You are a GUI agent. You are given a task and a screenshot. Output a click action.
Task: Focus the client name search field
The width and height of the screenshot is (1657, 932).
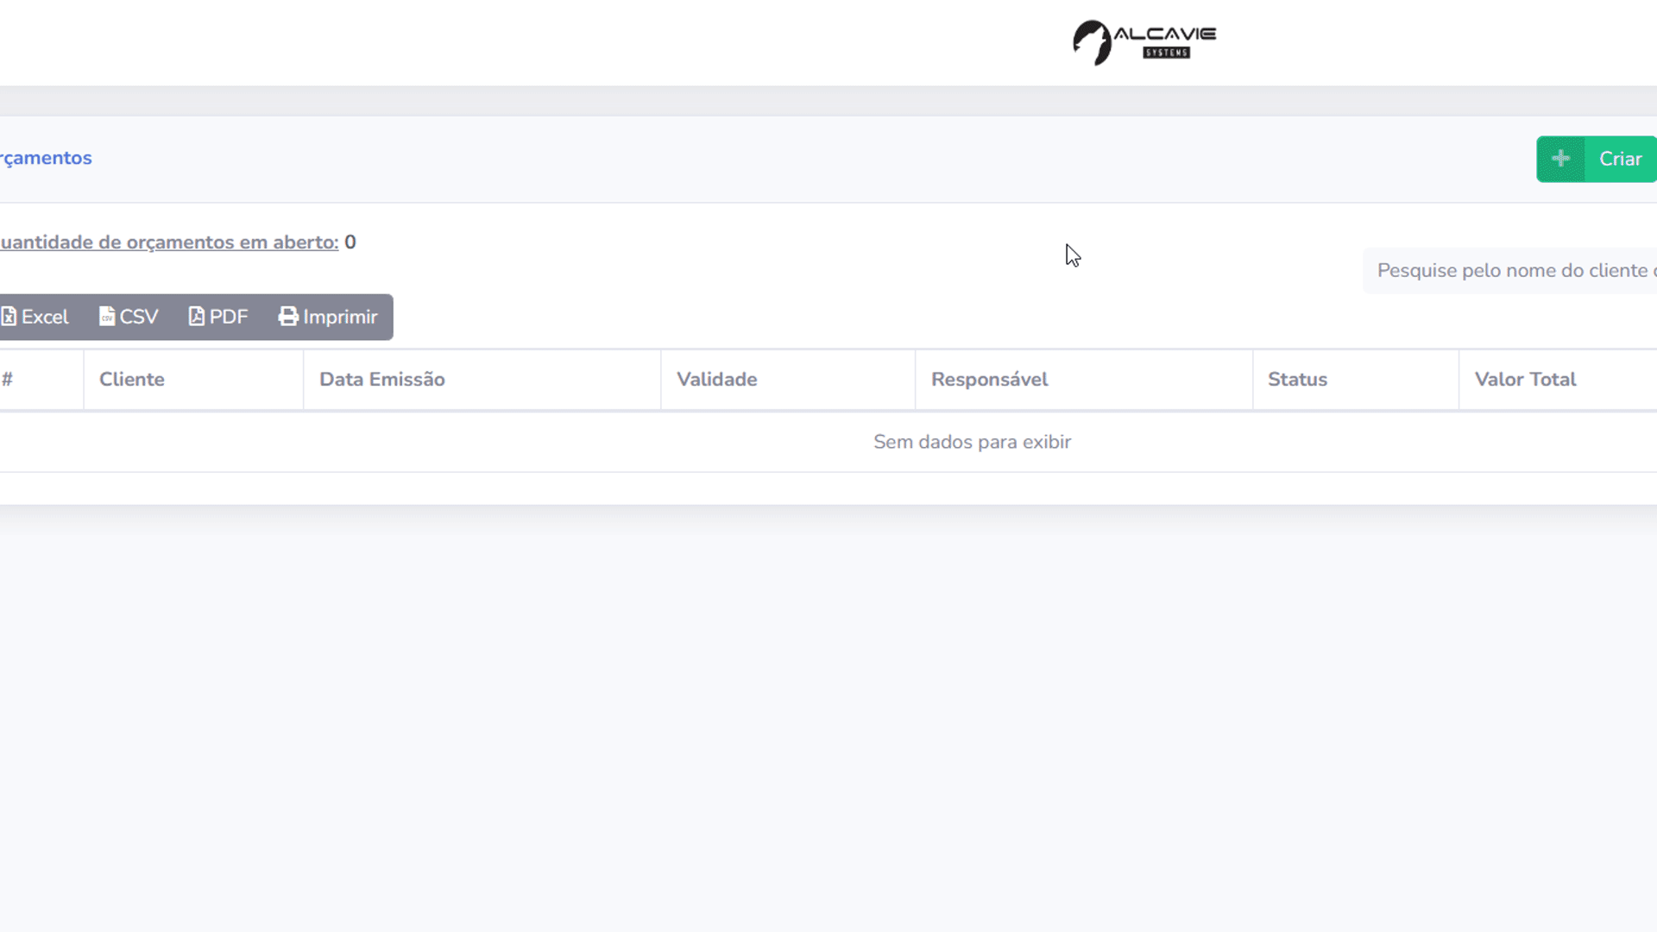tap(1510, 271)
